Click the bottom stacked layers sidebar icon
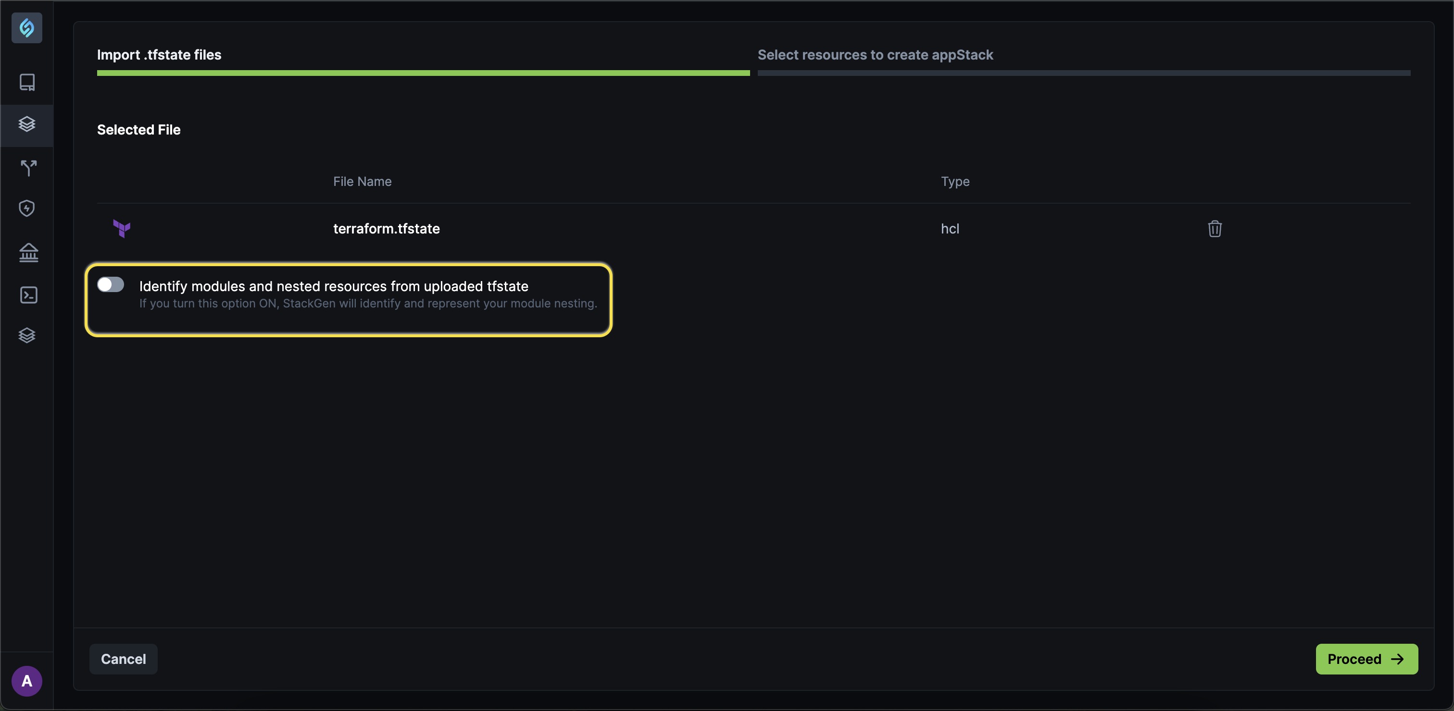This screenshot has width=1454, height=711. pos(27,335)
